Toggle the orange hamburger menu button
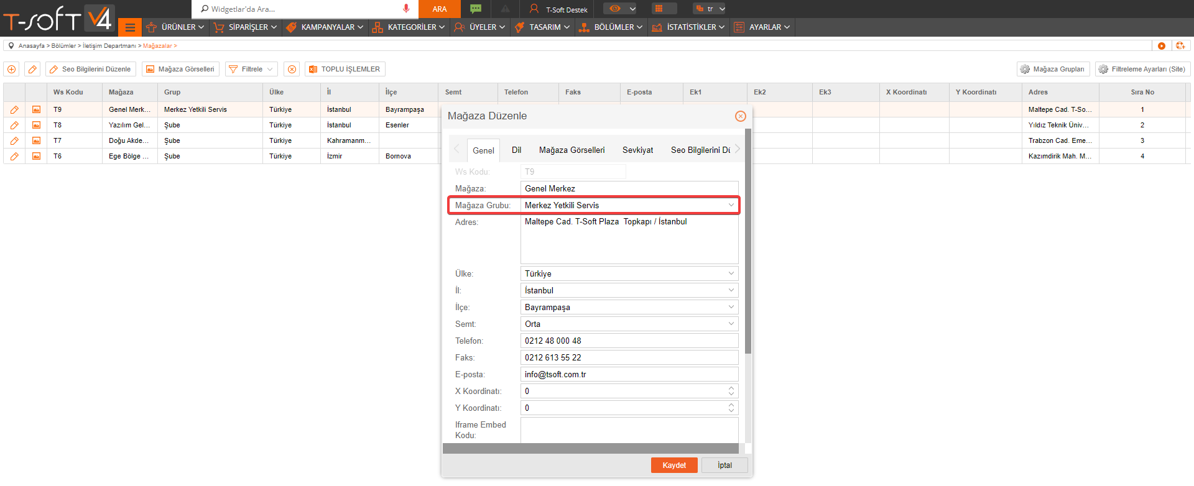The image size is (1194, 486). point(130,27)
